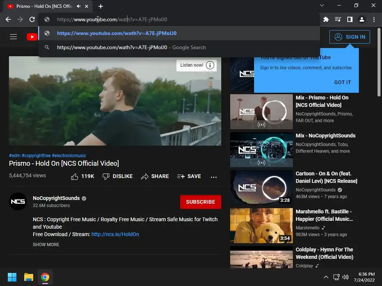Open Chrome three-dot menu

[374, 19]
